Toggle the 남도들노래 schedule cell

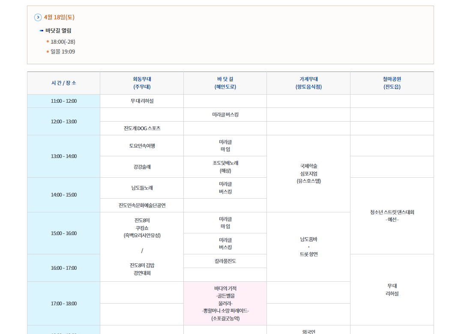(141, 188)
